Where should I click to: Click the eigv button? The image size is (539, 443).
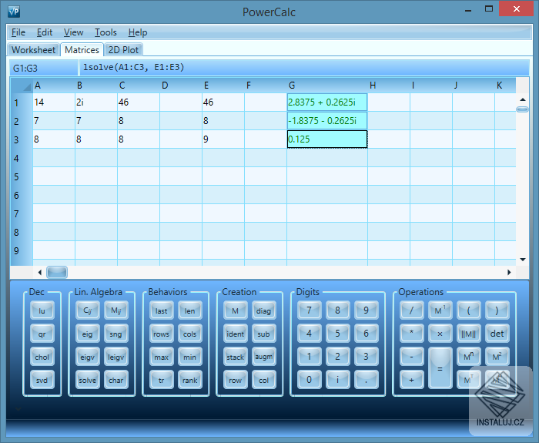coord(87,357)
